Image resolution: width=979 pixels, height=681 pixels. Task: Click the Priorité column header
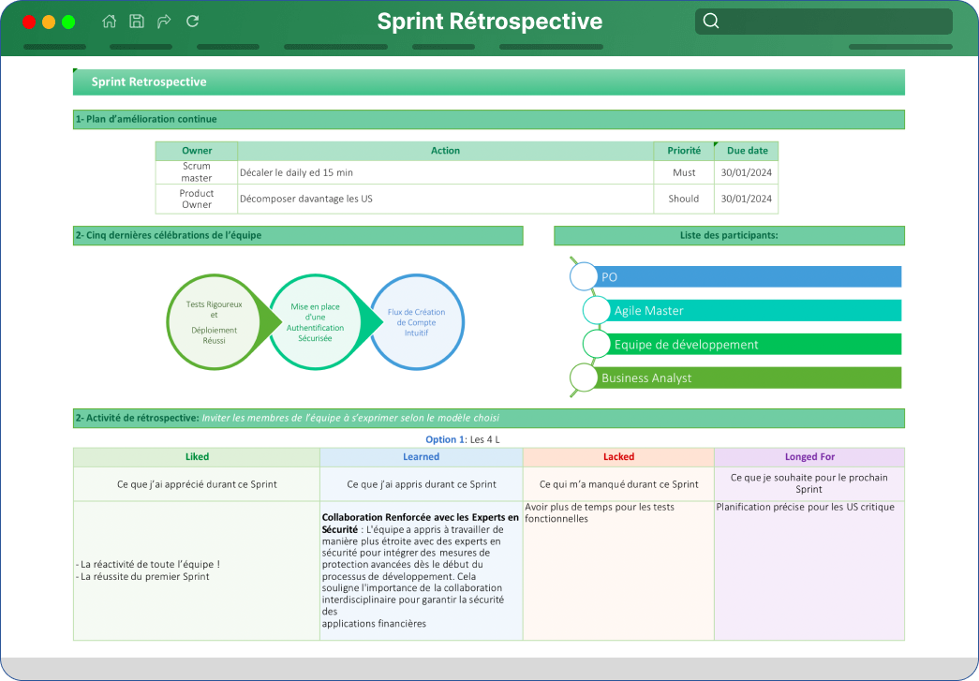coord(684,151)
